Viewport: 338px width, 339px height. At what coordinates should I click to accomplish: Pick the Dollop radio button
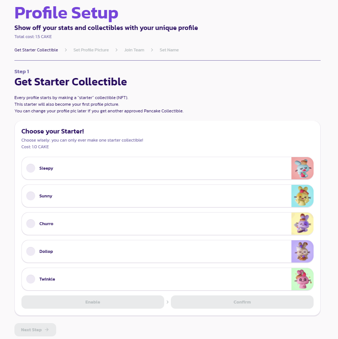[31, 251]
